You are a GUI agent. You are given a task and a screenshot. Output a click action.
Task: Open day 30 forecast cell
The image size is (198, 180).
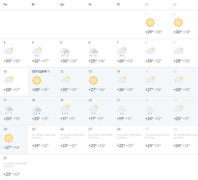(184, 140)
